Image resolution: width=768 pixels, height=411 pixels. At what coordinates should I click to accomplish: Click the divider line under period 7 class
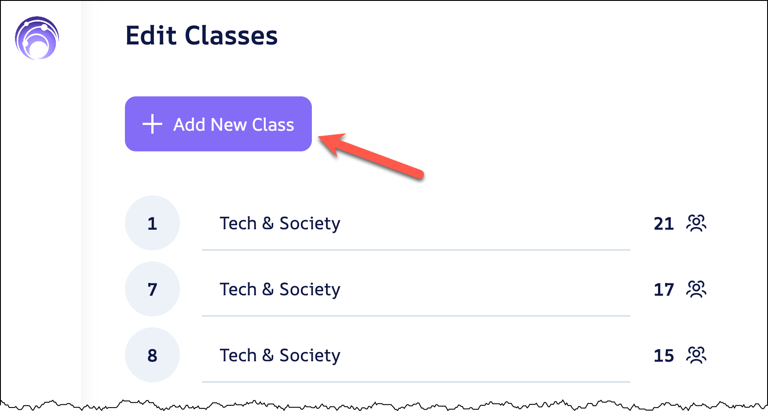416,316
